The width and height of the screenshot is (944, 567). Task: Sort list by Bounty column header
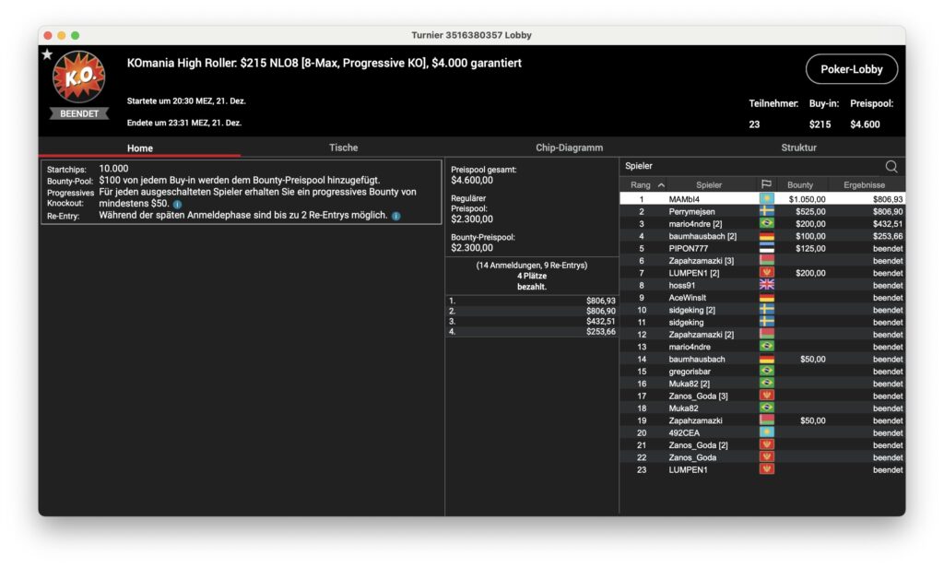800,185
